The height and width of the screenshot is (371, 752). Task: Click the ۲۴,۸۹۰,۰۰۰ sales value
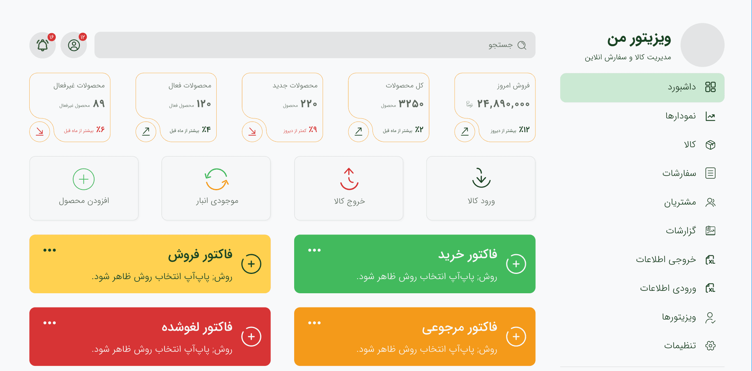[x=503, y=104]
